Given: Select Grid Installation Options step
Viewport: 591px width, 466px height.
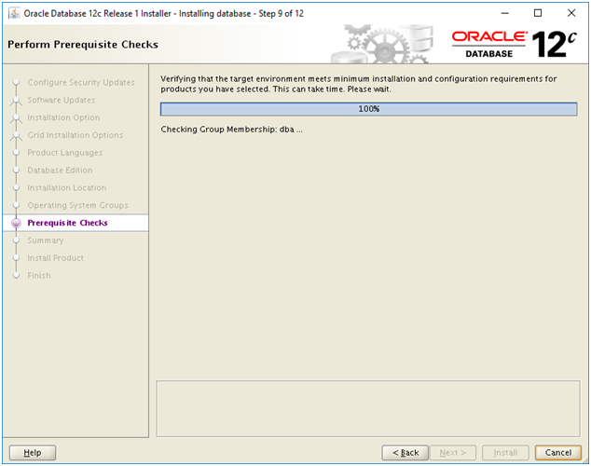Looking at the screenshot, I should click(75, 135).
